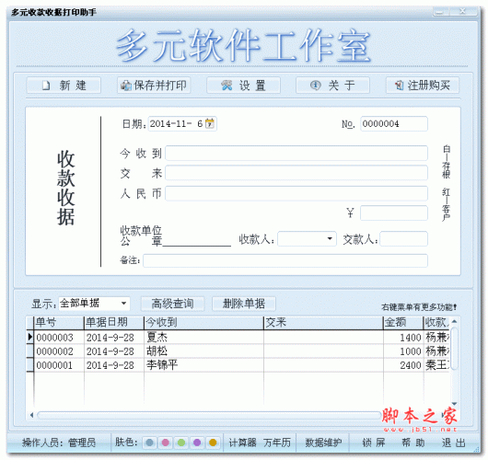Click the 备注 remarks field
Viewport: 488px width, 460px height.
[285, 260]
